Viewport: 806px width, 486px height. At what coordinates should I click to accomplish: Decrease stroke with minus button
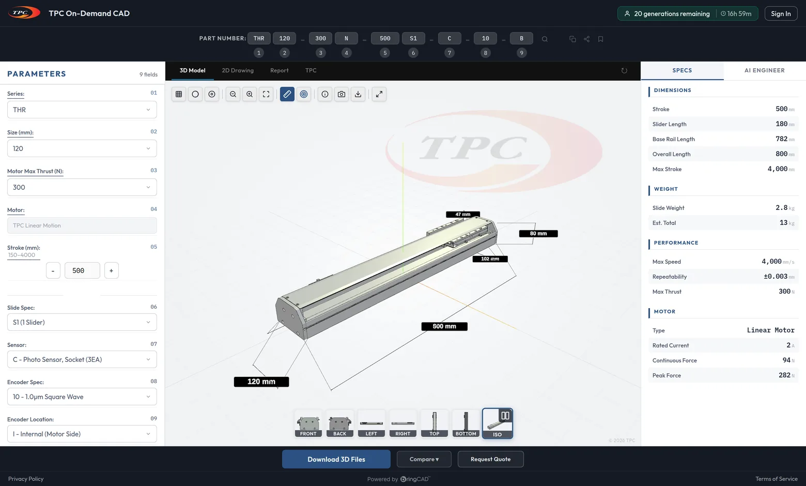click(x=53, y=270)
